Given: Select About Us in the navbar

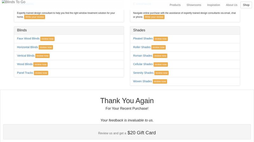Looking at the screenshot, I should [231, 5].
